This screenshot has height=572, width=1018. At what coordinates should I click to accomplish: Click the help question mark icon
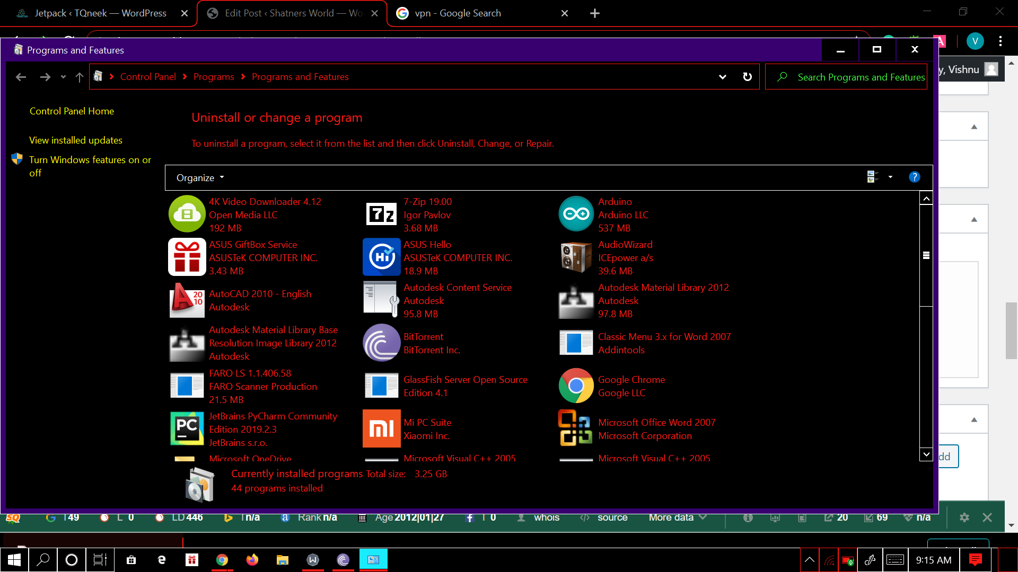point(914,177)
